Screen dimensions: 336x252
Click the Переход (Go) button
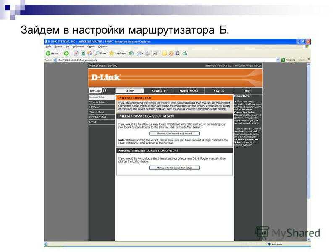[x=288, y=60]
